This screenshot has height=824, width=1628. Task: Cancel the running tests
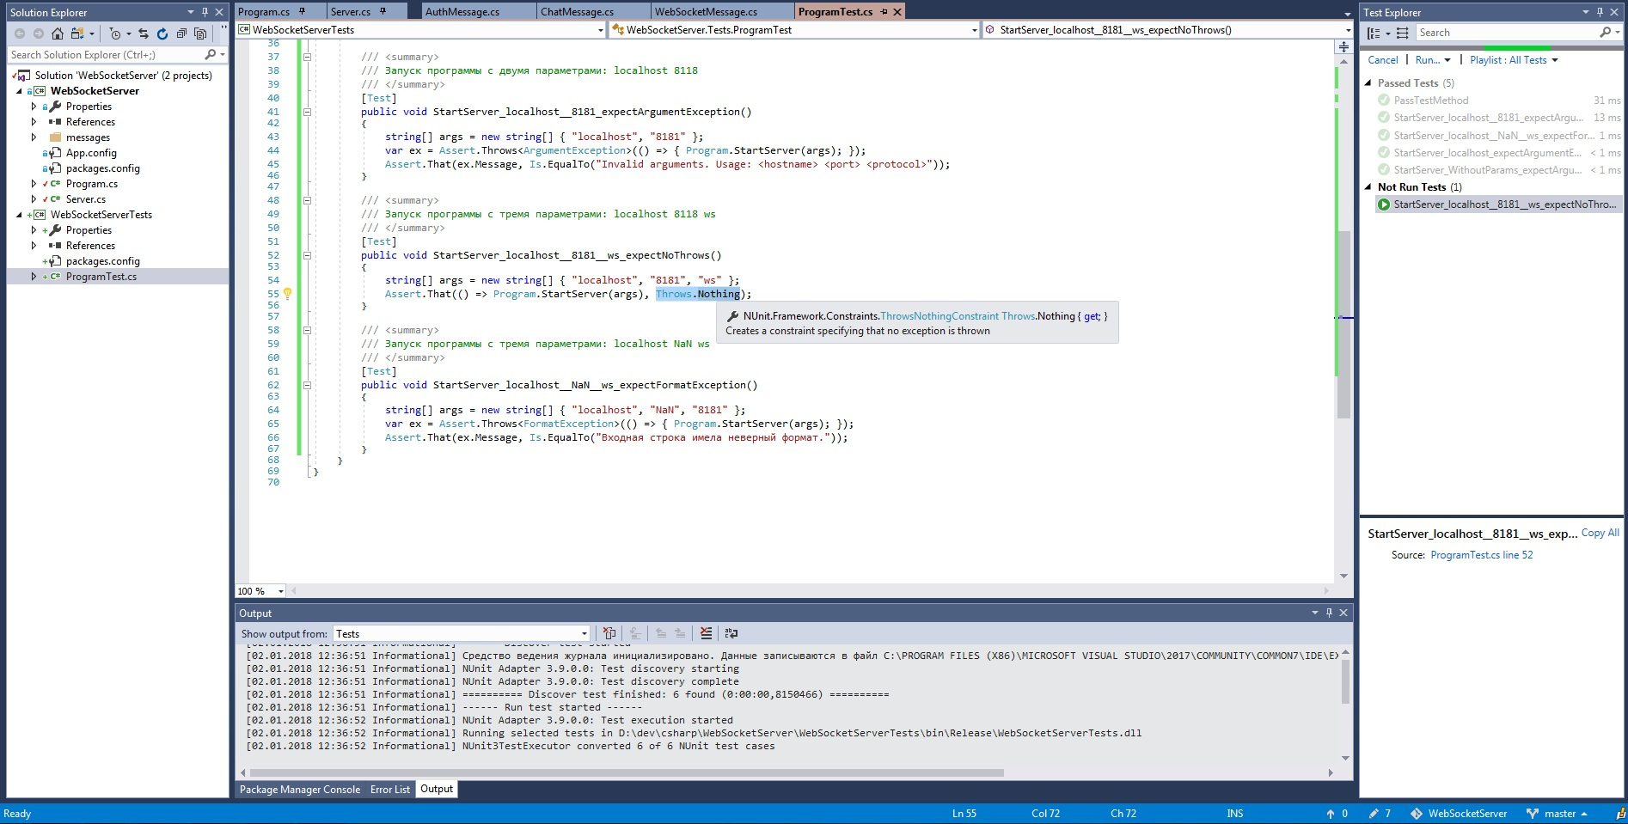tap(1383, 60)
